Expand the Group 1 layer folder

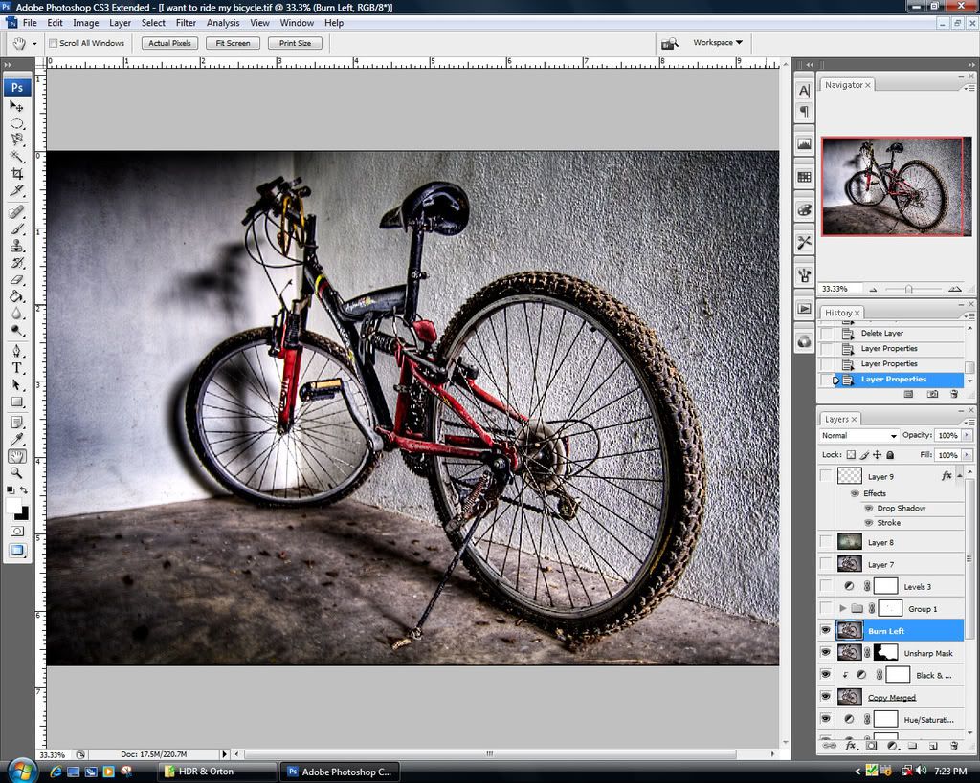[x=842, y=608]
